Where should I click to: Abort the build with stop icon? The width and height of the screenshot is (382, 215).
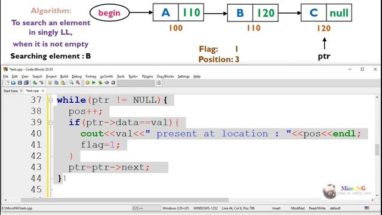coord(113,83)
